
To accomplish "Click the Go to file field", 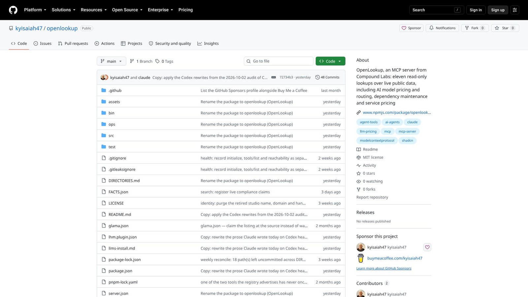I will coord(279,61).
